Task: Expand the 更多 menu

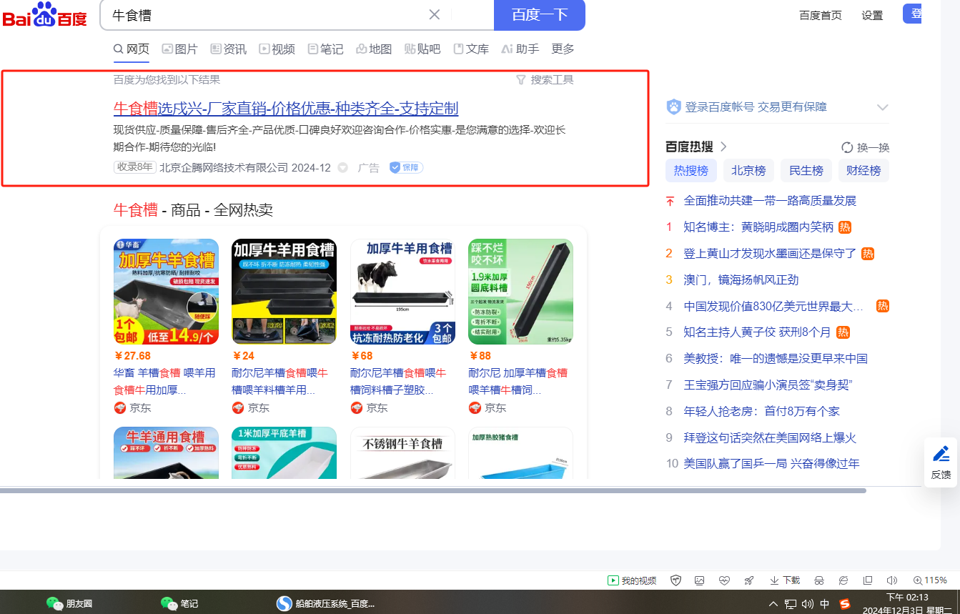Action: (563, 49)
